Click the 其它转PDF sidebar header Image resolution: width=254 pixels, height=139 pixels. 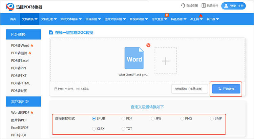[23, 102]
